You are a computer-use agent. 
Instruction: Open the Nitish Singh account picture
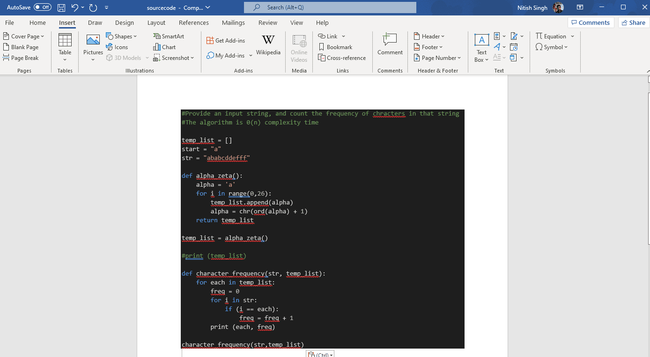(x=558, y=7)
